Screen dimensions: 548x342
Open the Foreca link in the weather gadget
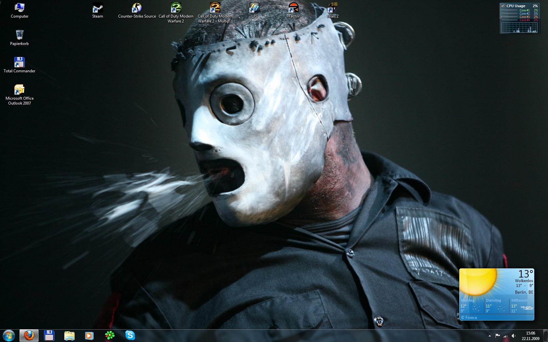(469, 318)
